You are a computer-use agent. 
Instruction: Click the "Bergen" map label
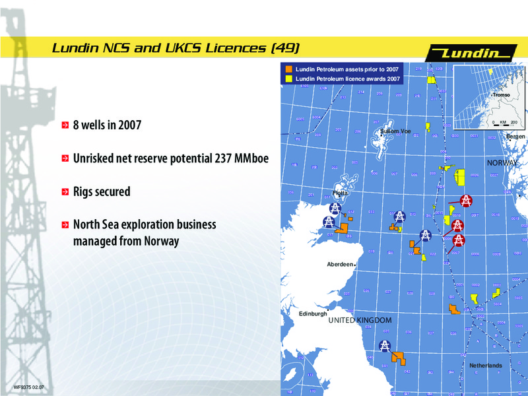(515, 137)
